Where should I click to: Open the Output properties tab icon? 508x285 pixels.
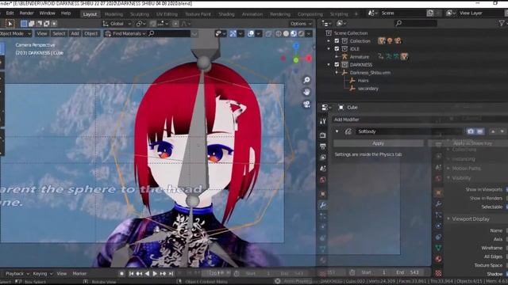[323, 146]
